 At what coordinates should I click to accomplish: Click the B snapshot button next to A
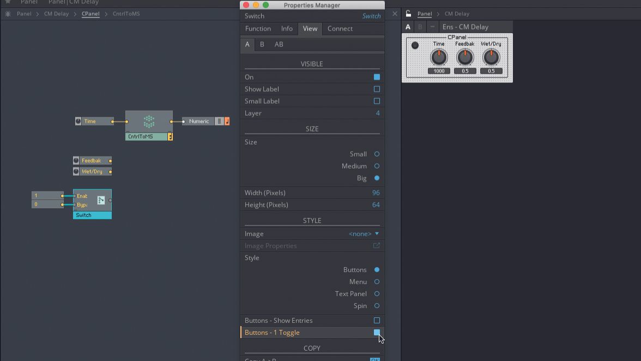coord(420,26)
